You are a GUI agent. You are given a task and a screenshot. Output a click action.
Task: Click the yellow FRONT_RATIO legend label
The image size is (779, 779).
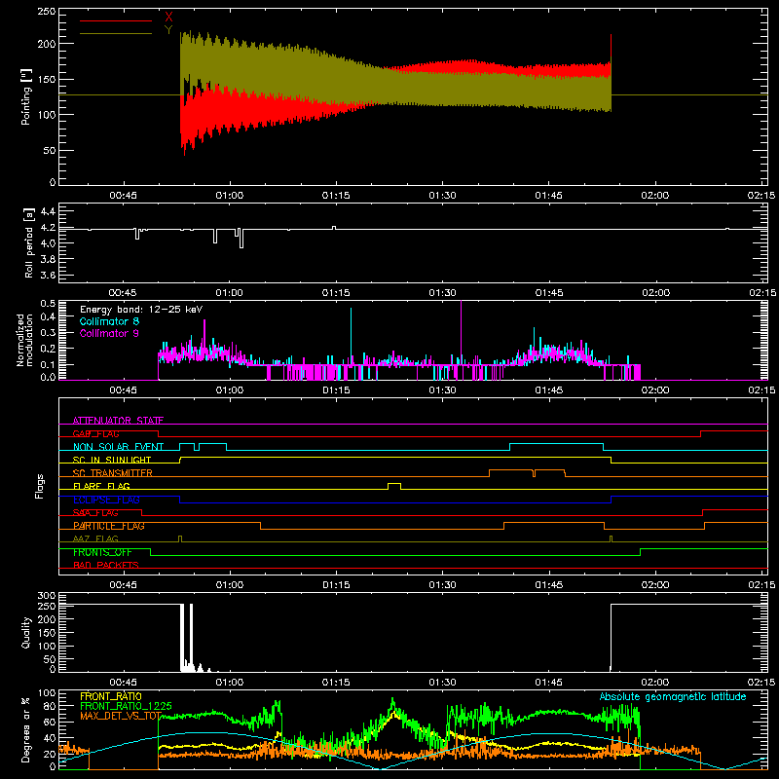(x=111, y=696)
